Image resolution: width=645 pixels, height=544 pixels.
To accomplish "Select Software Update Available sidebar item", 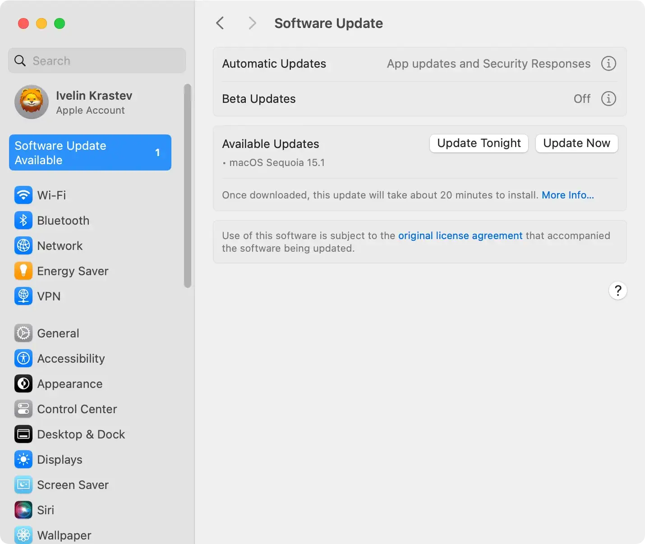I will tap(90, 152).
